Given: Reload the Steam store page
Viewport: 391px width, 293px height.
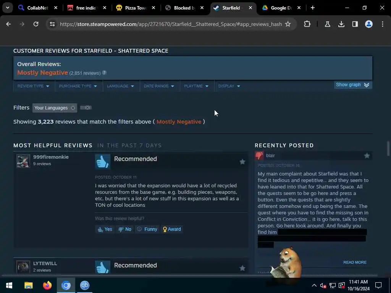Looking at the screenshot, I should pyautogui.click(x=36, y=24).
